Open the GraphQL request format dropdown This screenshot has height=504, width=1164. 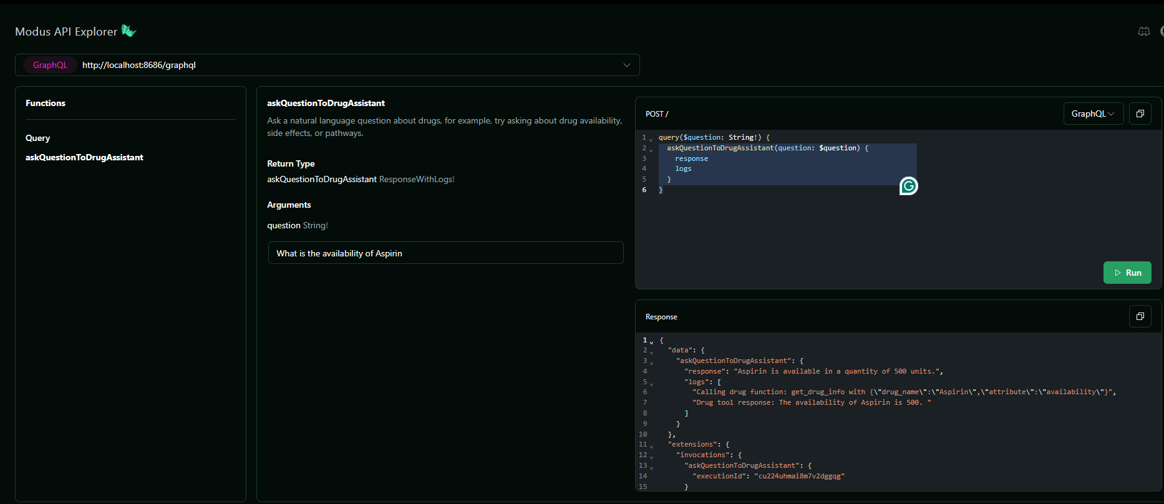[1093, 114]
